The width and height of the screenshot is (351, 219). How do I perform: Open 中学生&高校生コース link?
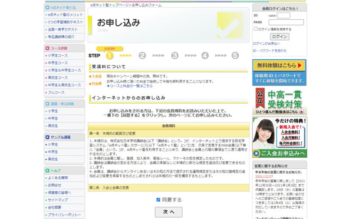(64, 85)
